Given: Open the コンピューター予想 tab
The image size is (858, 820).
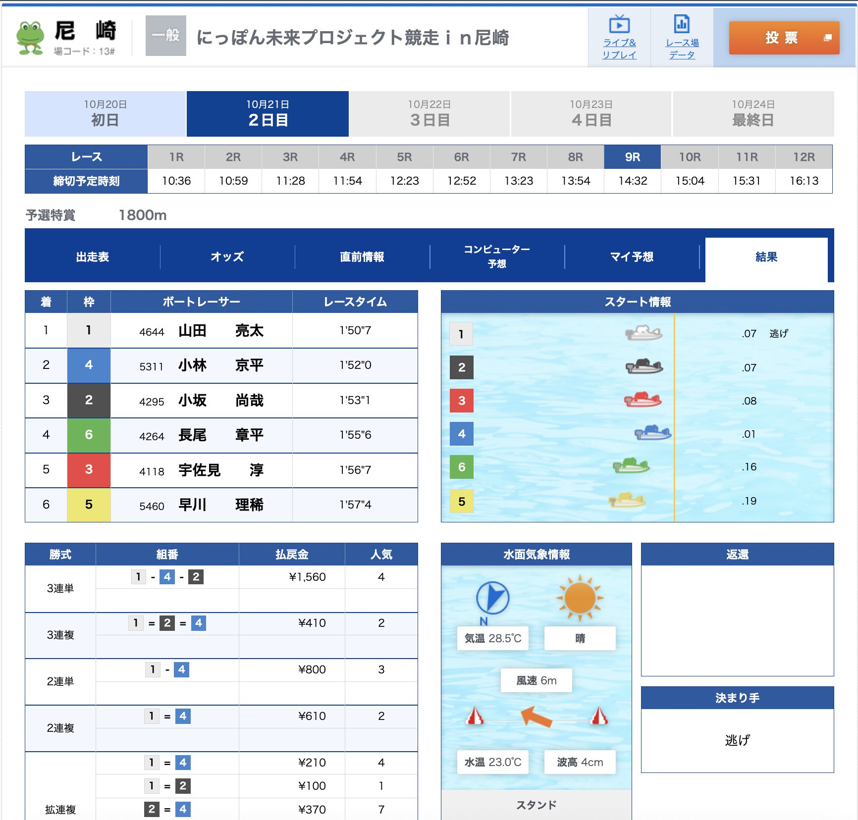Looking at the screenshot, I should 497,256.
